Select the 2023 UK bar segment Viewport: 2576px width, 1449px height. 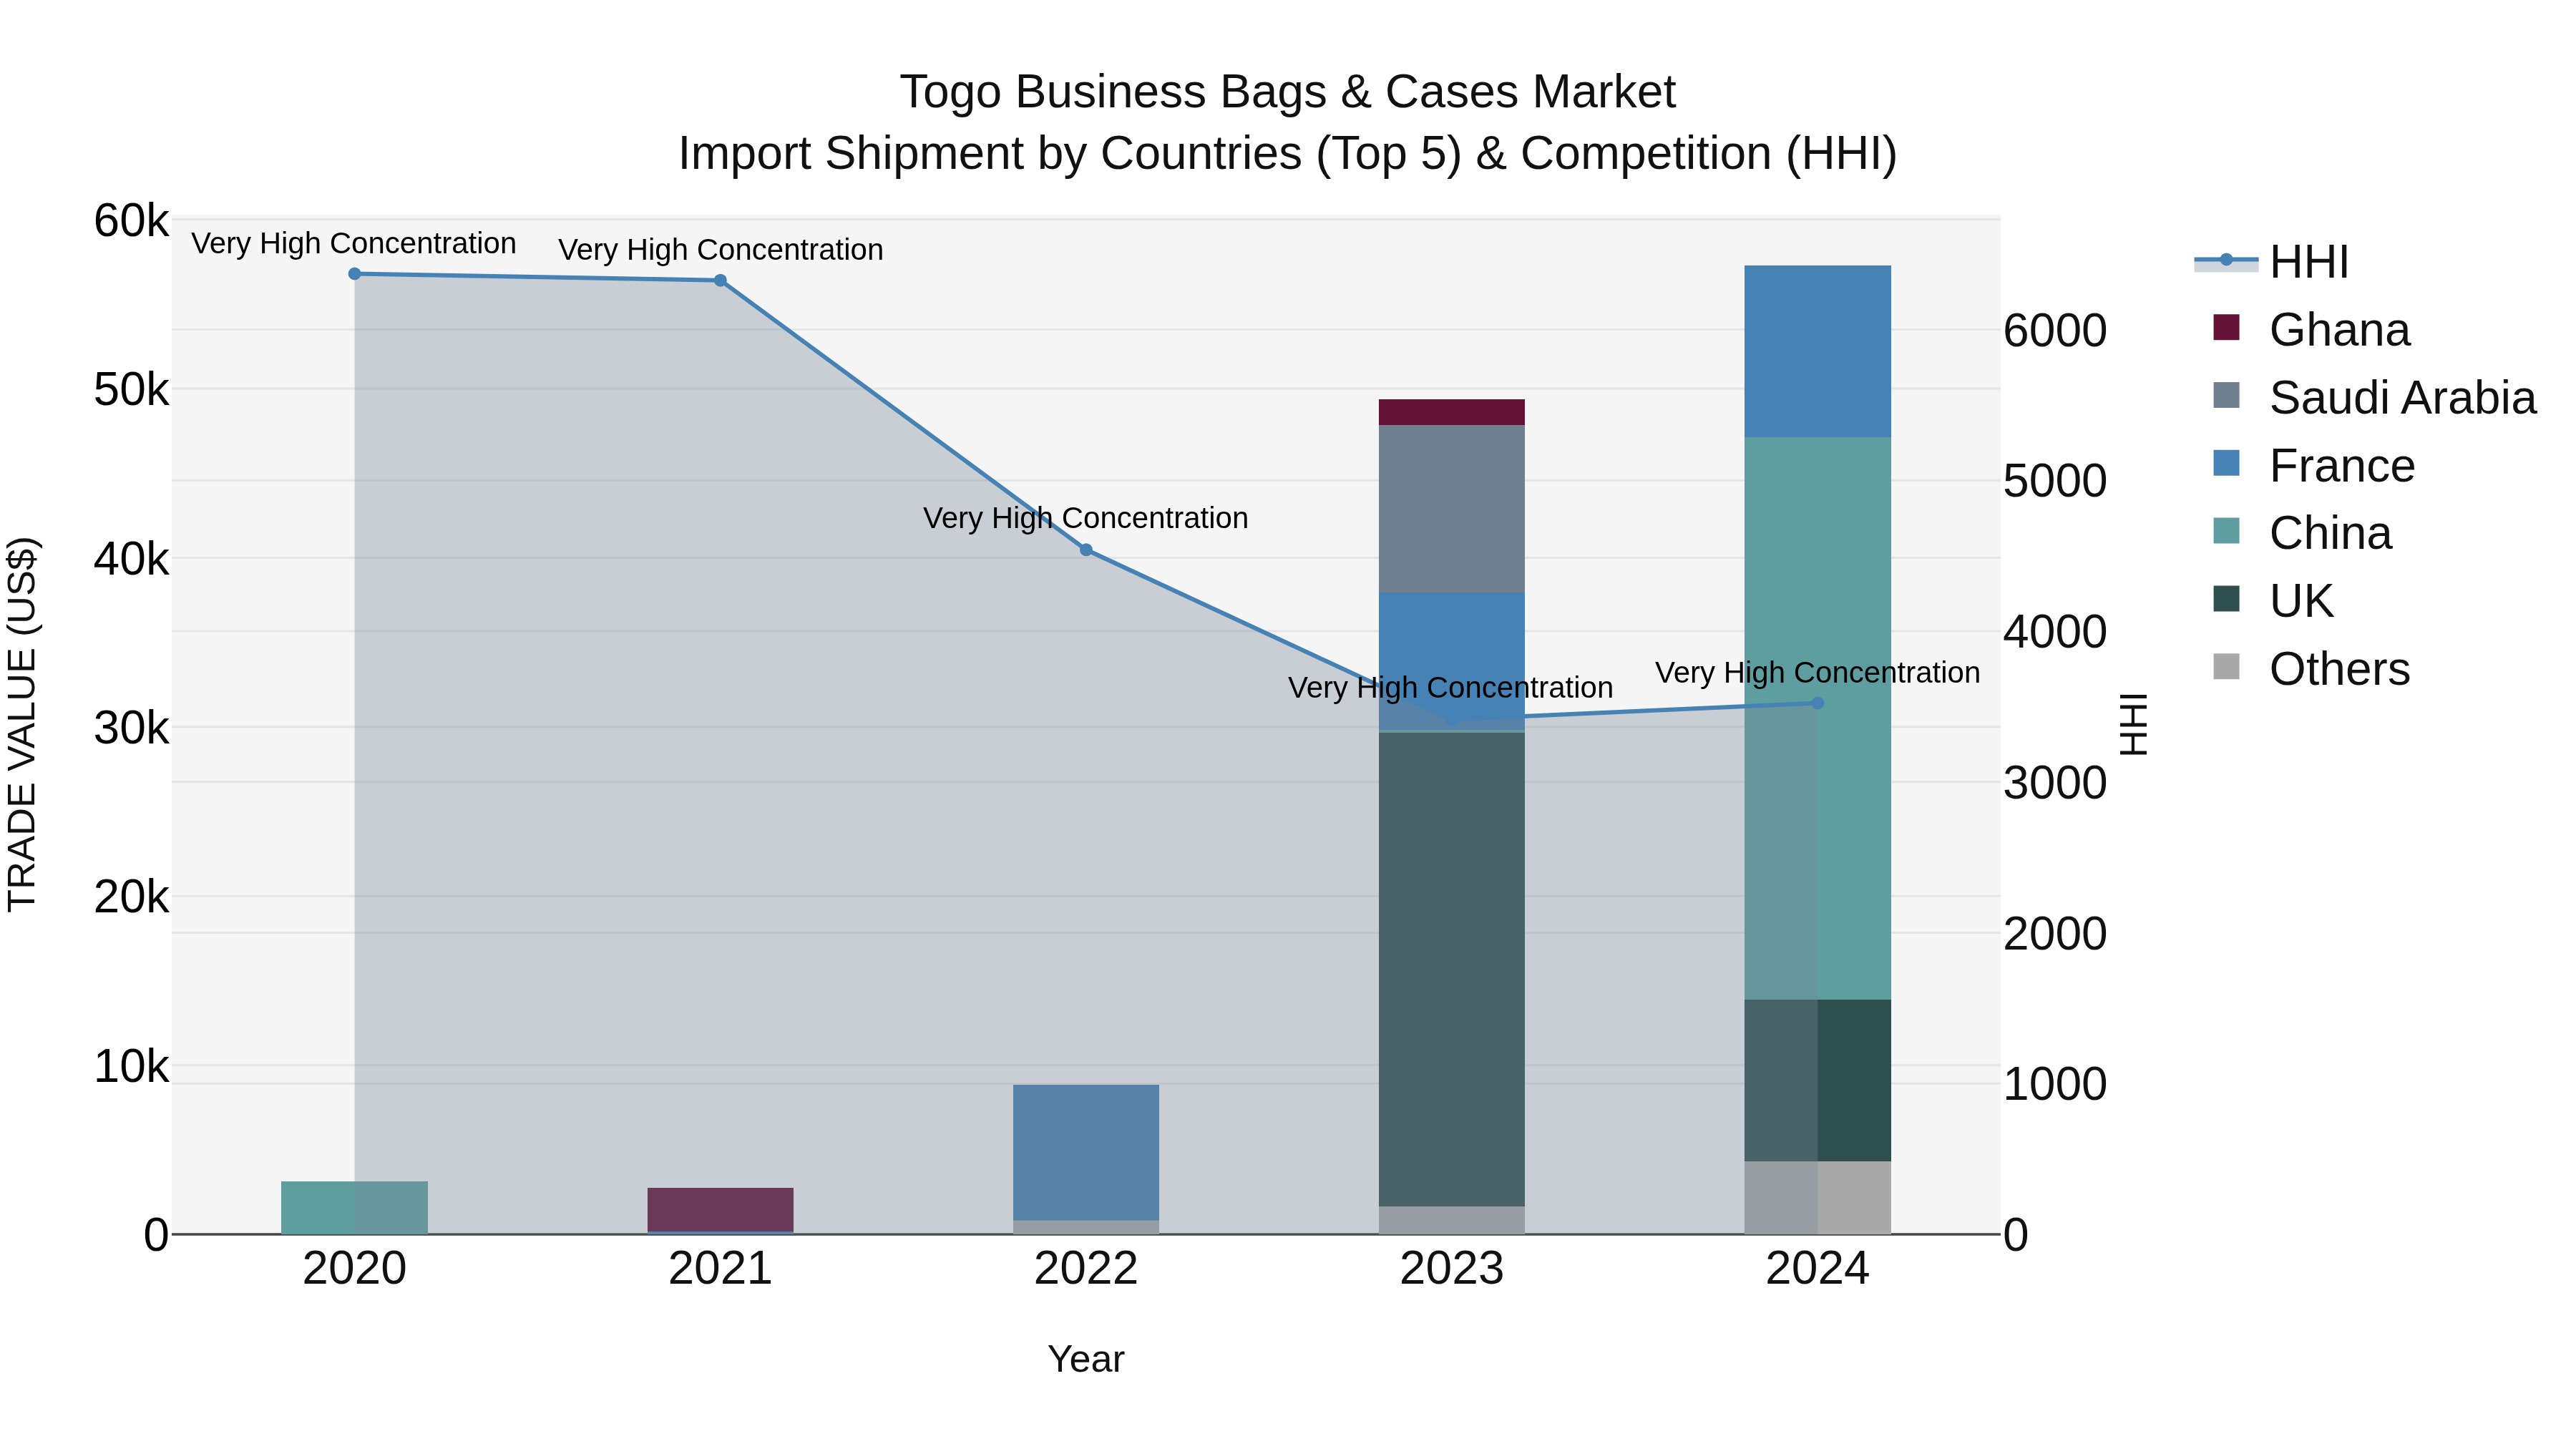coord(1452,970)
